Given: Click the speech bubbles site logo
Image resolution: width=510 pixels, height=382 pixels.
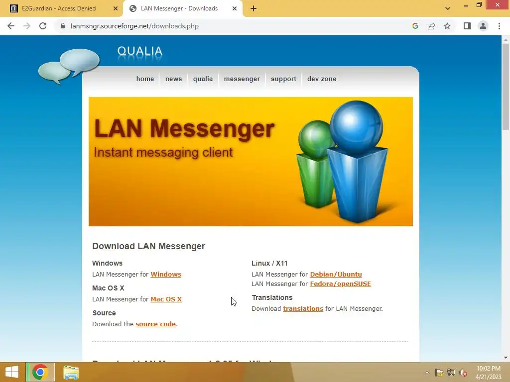Looking at the screenshot, I should [x=69, y=66].
